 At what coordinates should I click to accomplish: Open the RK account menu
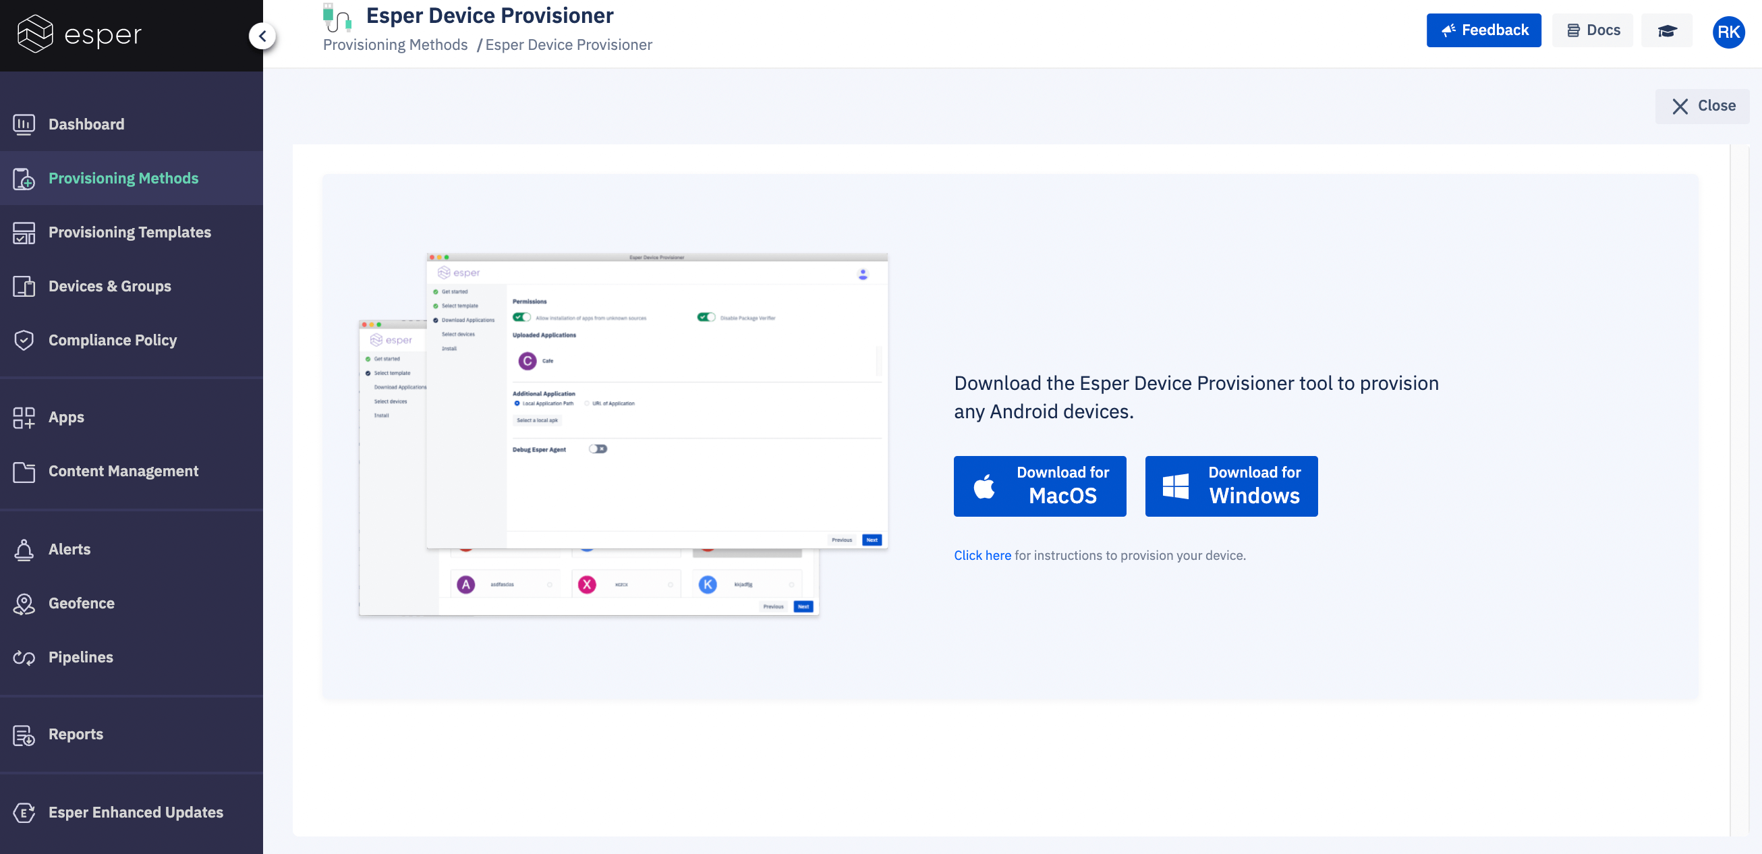[x=1728, y=32]
